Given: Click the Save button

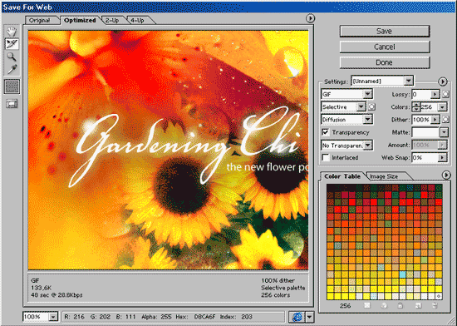Looking at the screenshot, I should (x=385, y=32).
